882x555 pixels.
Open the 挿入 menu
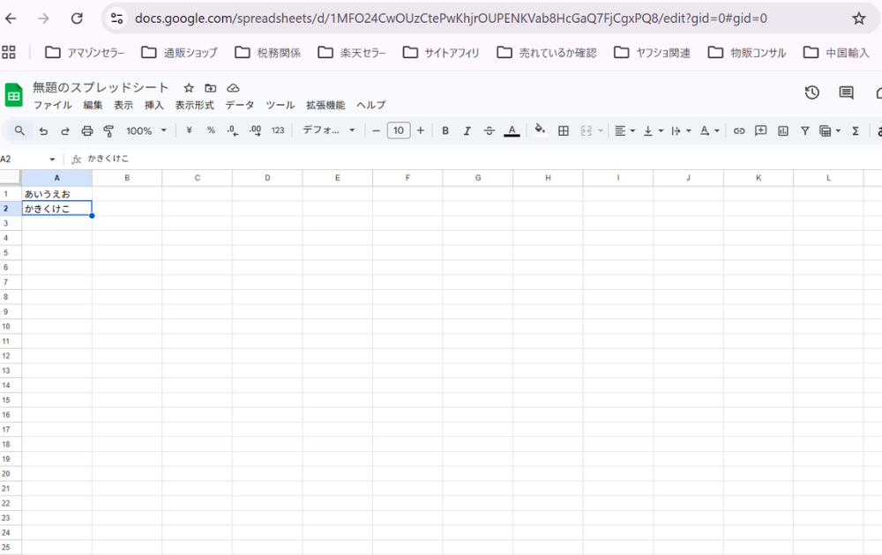coord(153,105)
